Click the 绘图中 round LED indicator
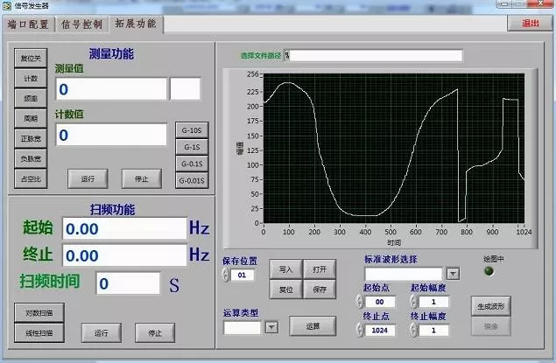 coord(489,270)
